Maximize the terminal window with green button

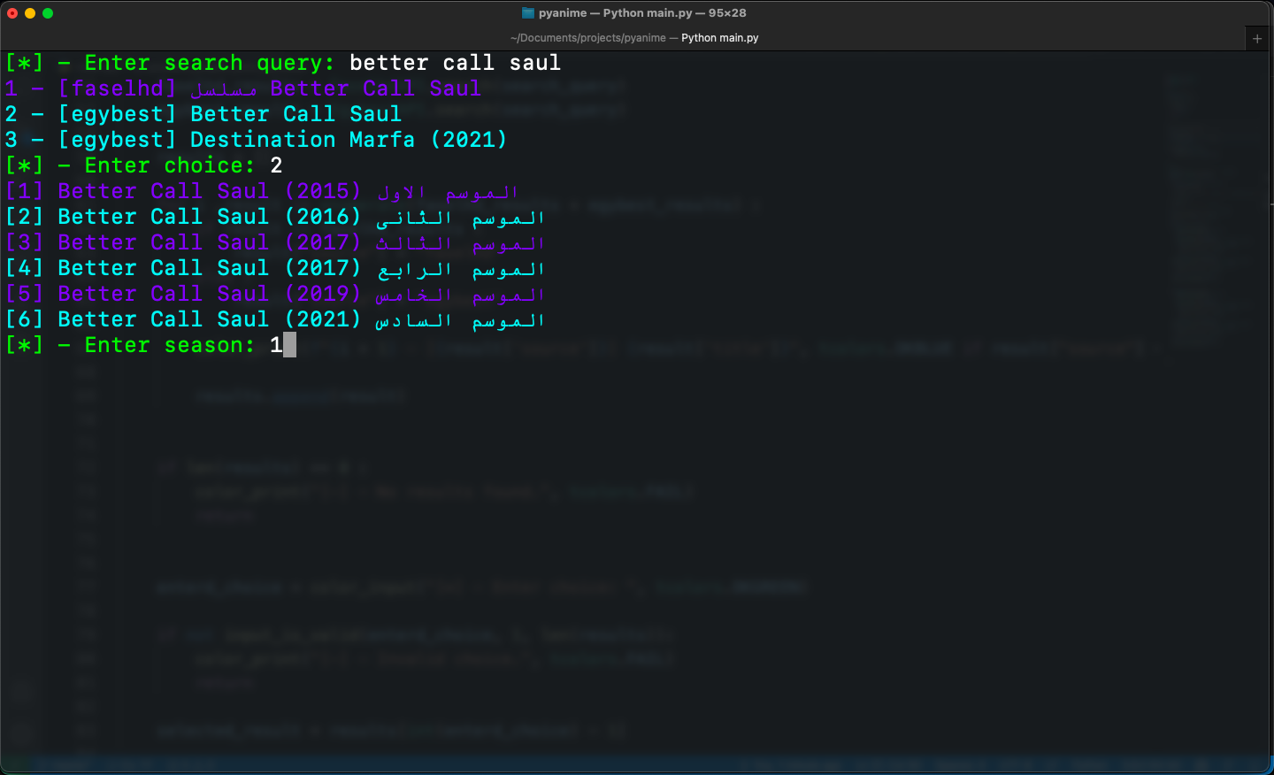[x=48, y=13]
